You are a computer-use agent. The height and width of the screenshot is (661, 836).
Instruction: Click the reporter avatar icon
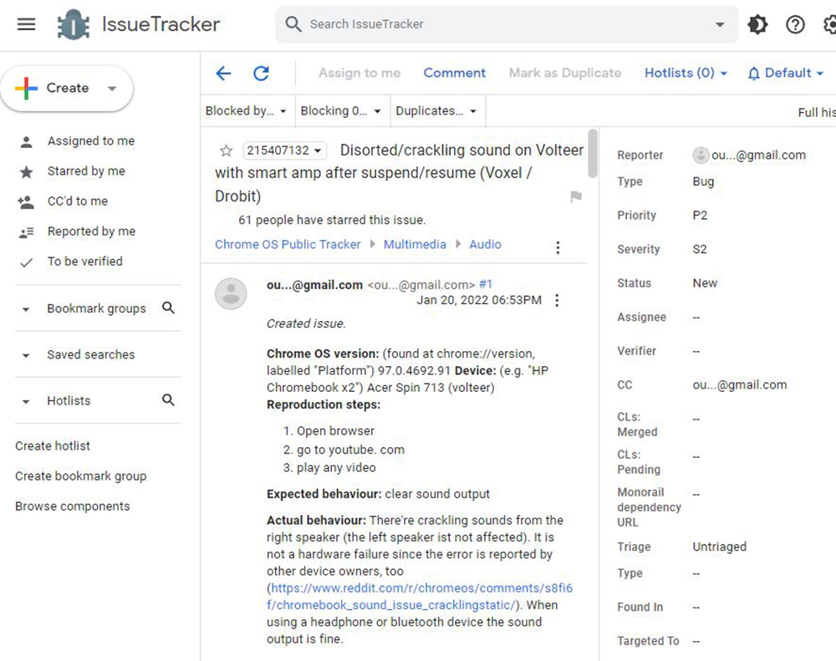[701, 155]
